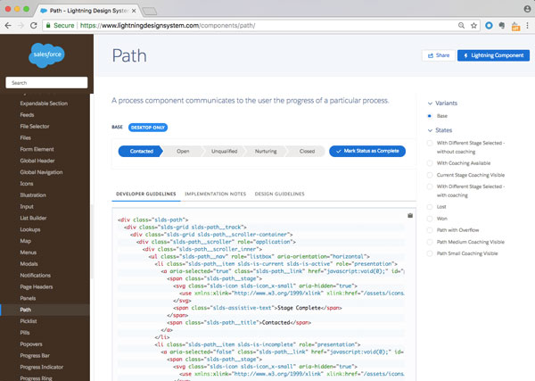Open Feeds in sidebar
The width and height of the screenshot is (535, 381).
(27, 115)
